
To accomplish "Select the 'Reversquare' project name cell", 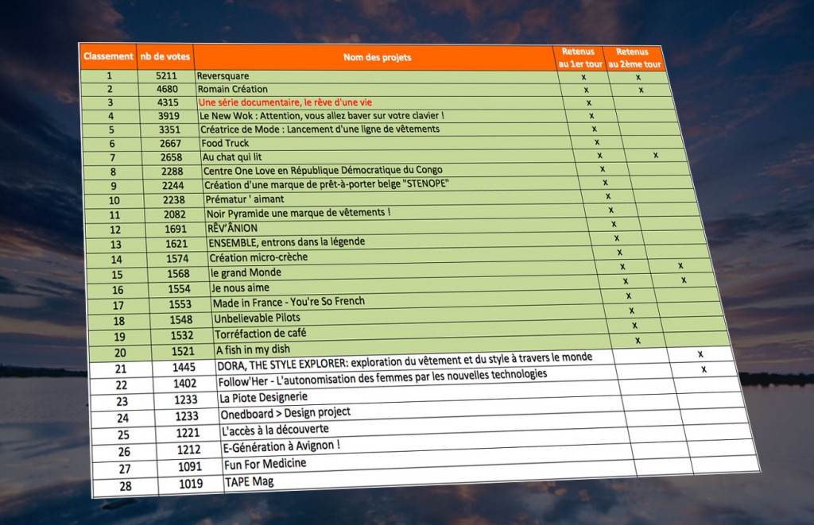I will 223,76.
